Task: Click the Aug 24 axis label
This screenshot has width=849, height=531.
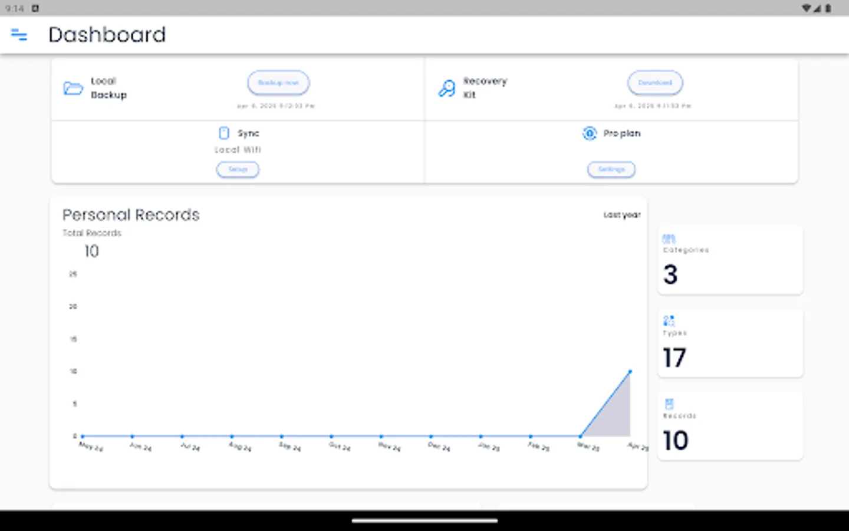Action: pyautogui.click(x=240, y=447)
